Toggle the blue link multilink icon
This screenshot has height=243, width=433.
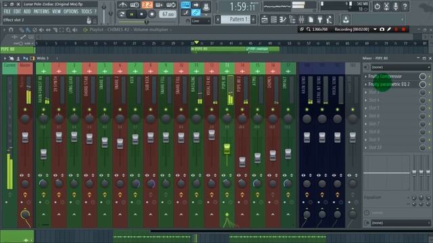point(196,13)
